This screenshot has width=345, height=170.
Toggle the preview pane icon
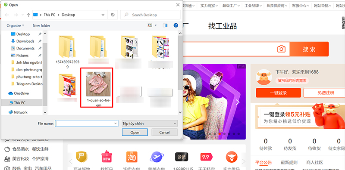tap(165, 25)
